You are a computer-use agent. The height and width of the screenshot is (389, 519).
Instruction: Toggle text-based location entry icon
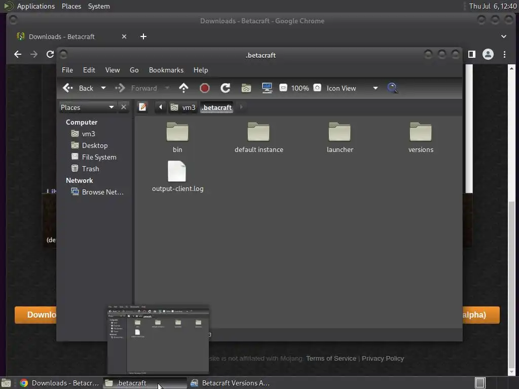pos(142,107)
